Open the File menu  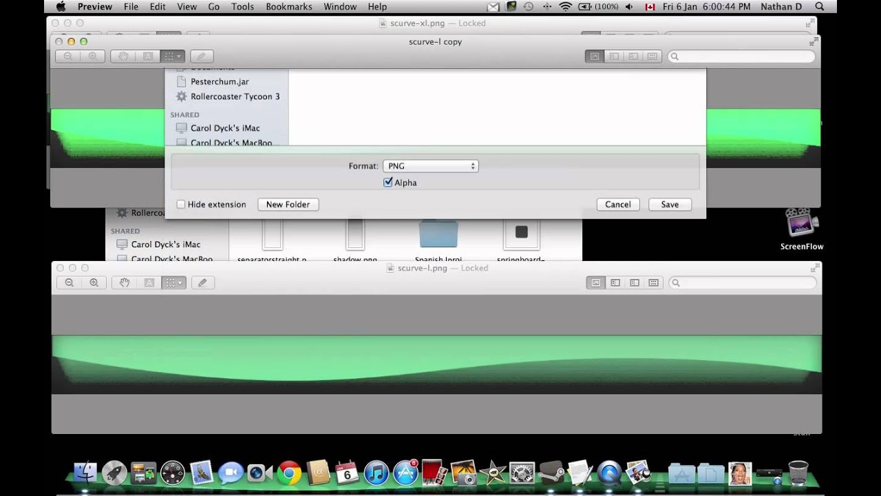click(131, 7)
